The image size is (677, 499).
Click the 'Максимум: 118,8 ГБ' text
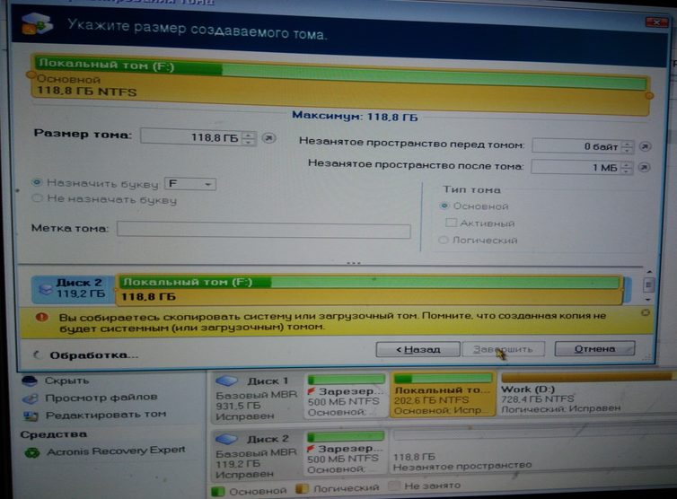pyautogui.click(x=355, y=117)
